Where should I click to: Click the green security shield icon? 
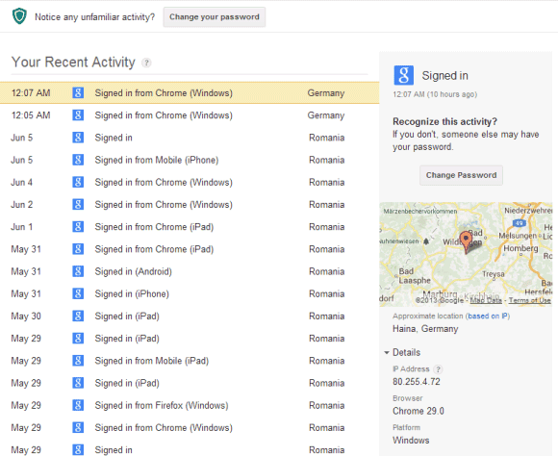click(x=19, y=16)
